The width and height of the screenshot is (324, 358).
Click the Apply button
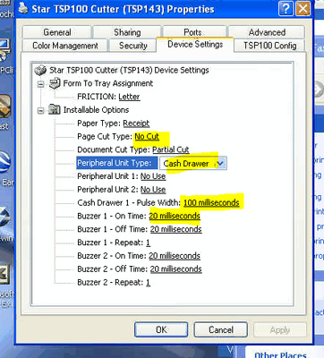pyautogui.click(x=280, y=330)
